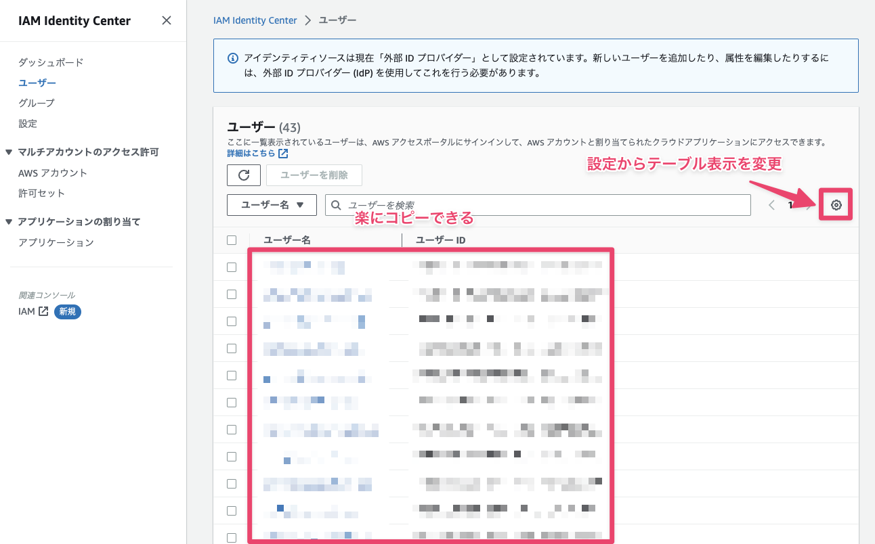Tick the checkbox of the fifth user row
Image resolution: width=875 pixels, height=544 pixels.
(x=232, y=376)
